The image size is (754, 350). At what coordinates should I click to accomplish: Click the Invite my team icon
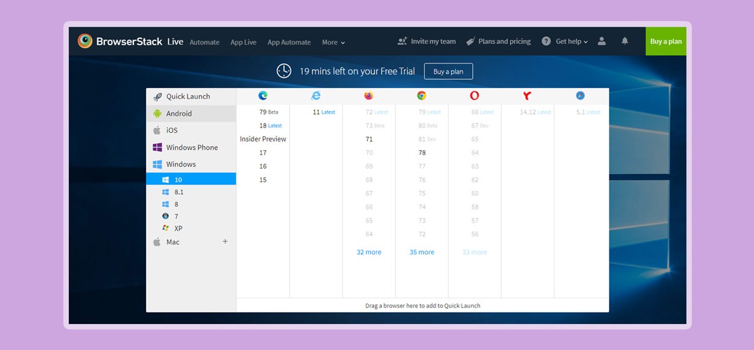pyautogui.click(x=402, y=41)
